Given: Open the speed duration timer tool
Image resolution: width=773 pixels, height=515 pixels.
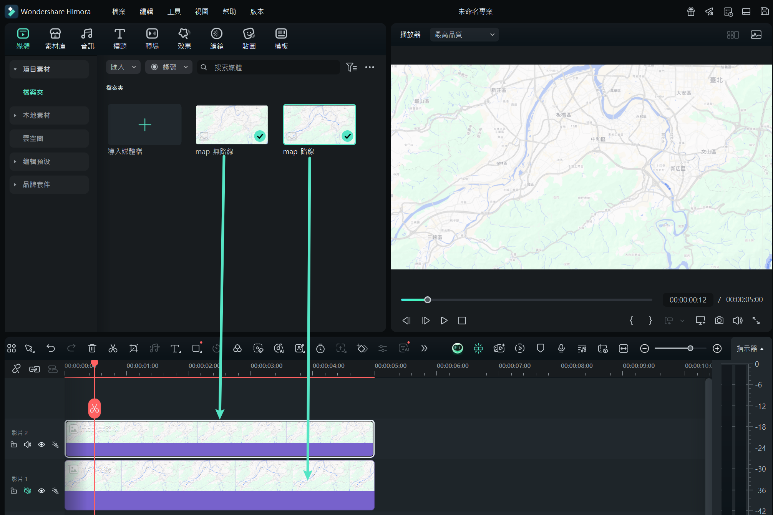Looking at the screenshot, I should pos(320,348).
